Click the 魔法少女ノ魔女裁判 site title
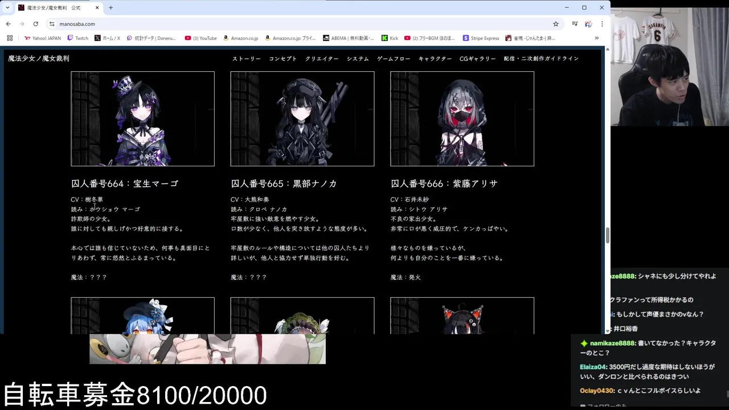 [39, 59]
